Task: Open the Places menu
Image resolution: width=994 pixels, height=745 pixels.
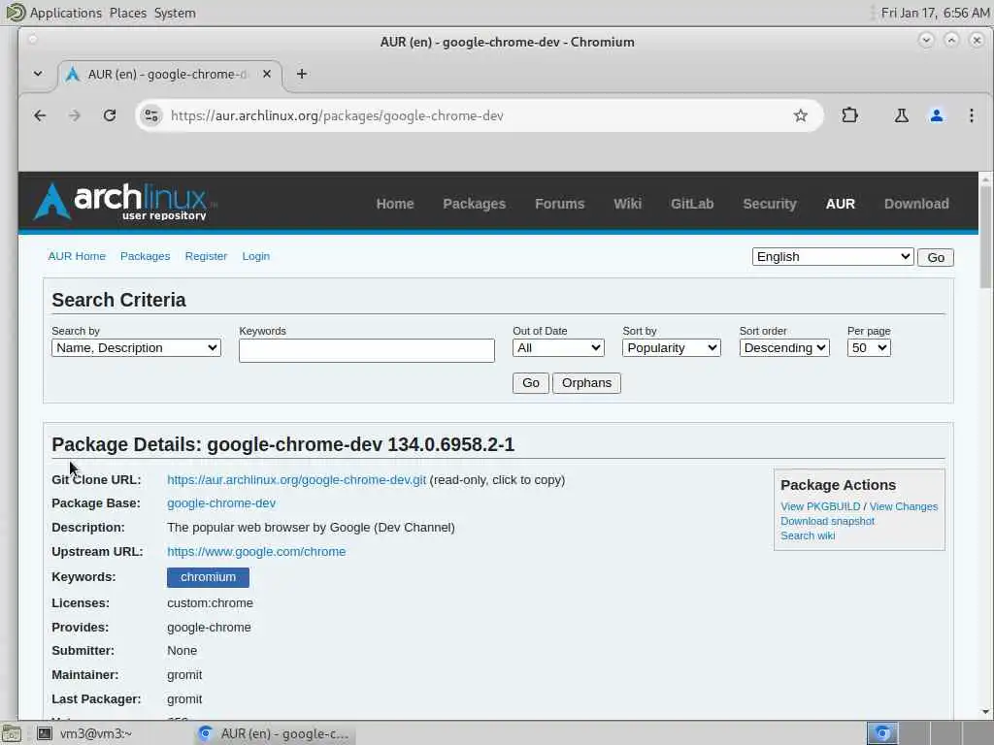Action: pos(127,13)
